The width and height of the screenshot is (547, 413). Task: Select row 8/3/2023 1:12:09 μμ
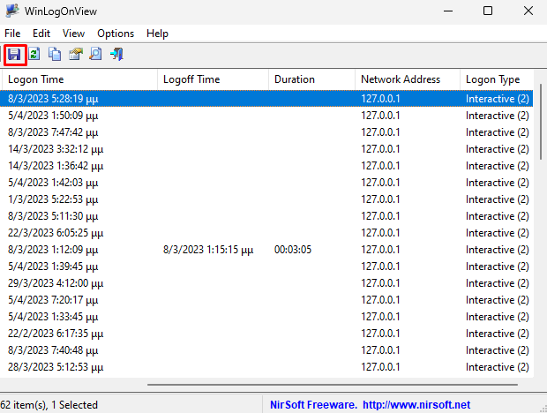(x=266, y=250)
